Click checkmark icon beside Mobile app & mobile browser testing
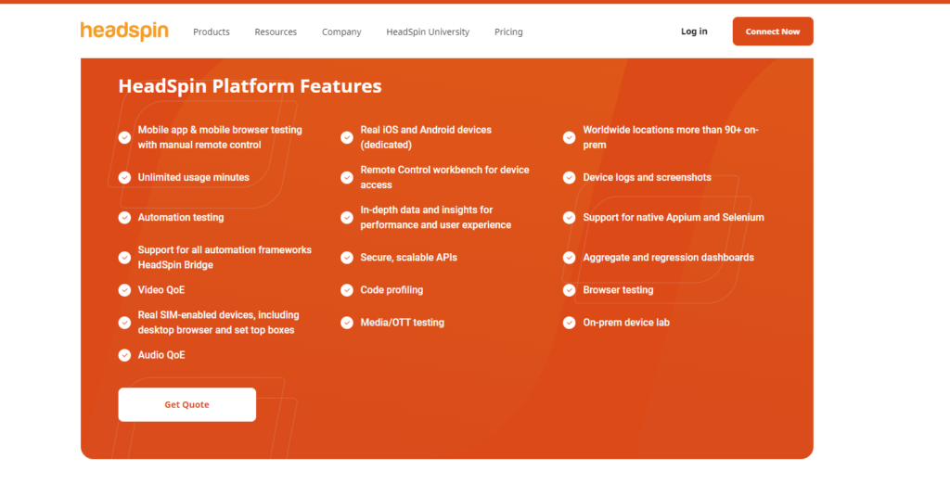Image resolution: width=950 pixels, height=496 pixels. pyautogui.click(x=124, y=137)
